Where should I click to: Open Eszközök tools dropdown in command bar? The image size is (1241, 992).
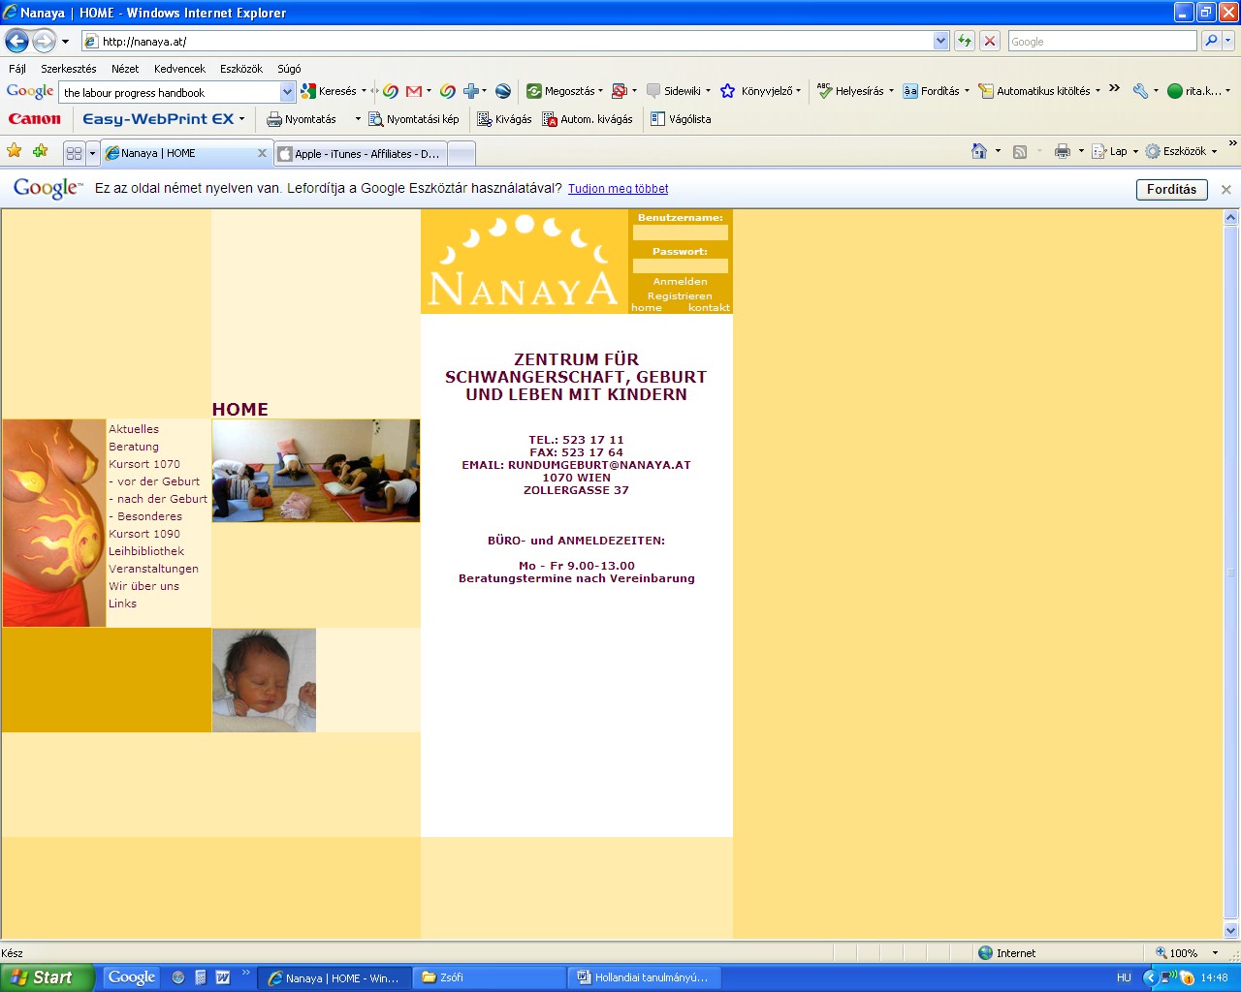(x=1181, y=151)
